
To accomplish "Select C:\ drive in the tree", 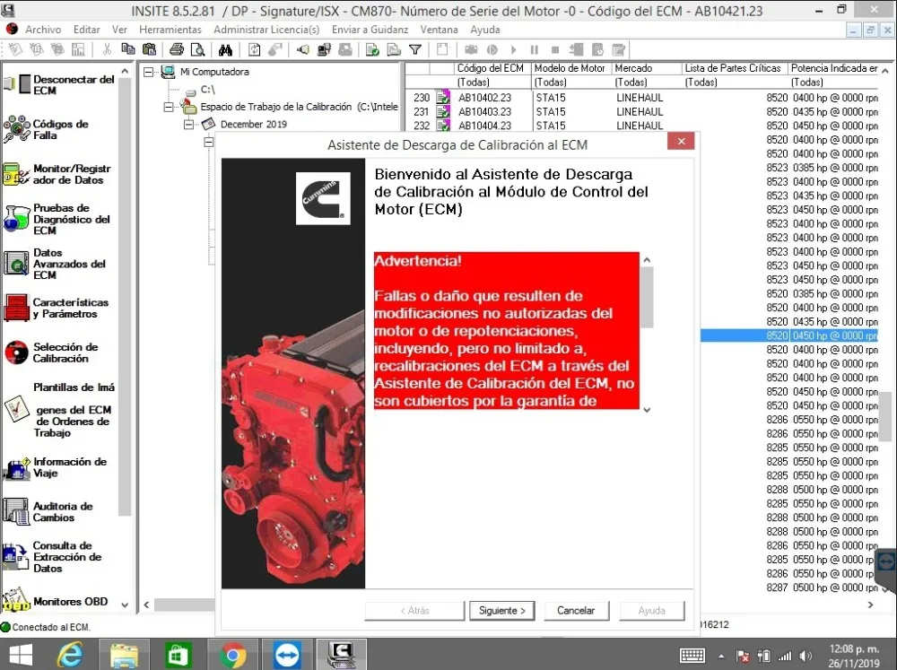I will pos(208,90).
